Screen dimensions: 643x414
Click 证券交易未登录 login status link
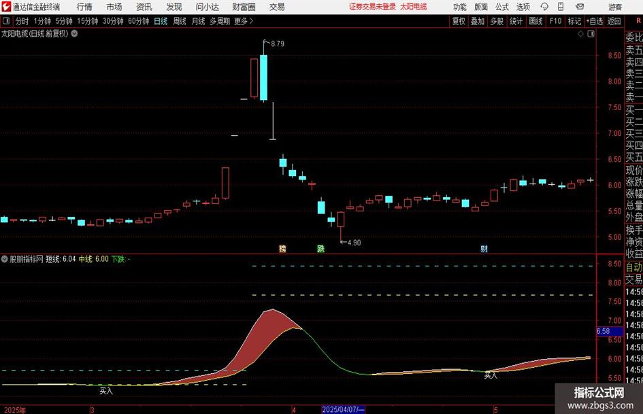(x=372, y=7)
